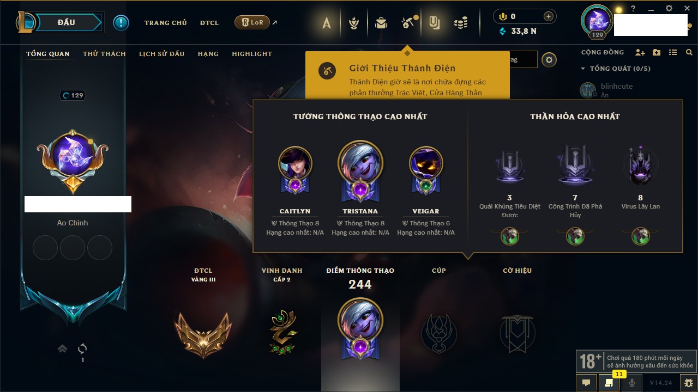The image size is (698, 392).
Task: Open the THỬ THÁCH tab
Action: pyautogui.click(x=104, y=54)
